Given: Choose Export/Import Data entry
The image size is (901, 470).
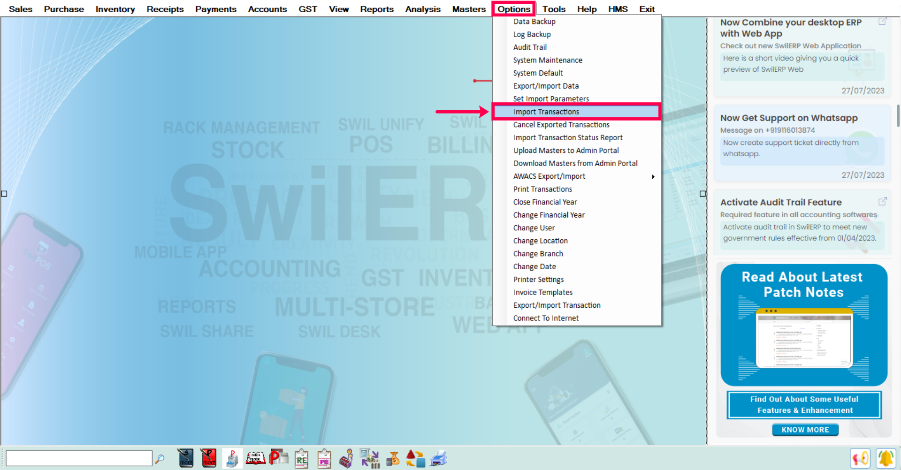Looking at the screenshot, I should pos(577,86).
